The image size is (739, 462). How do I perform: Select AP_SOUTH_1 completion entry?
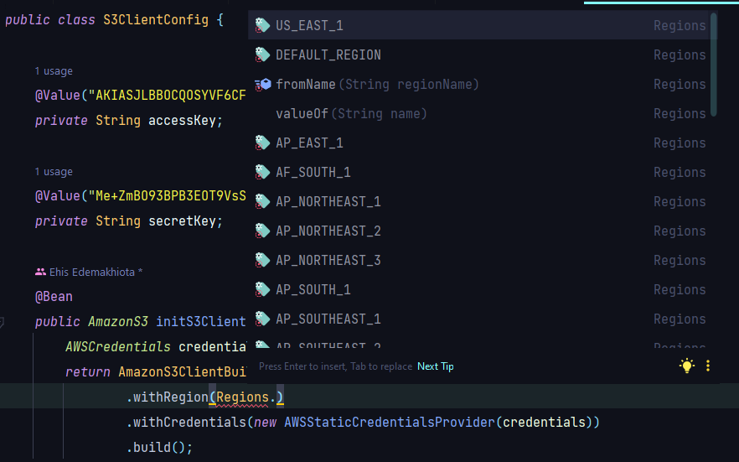click(479, 289)
